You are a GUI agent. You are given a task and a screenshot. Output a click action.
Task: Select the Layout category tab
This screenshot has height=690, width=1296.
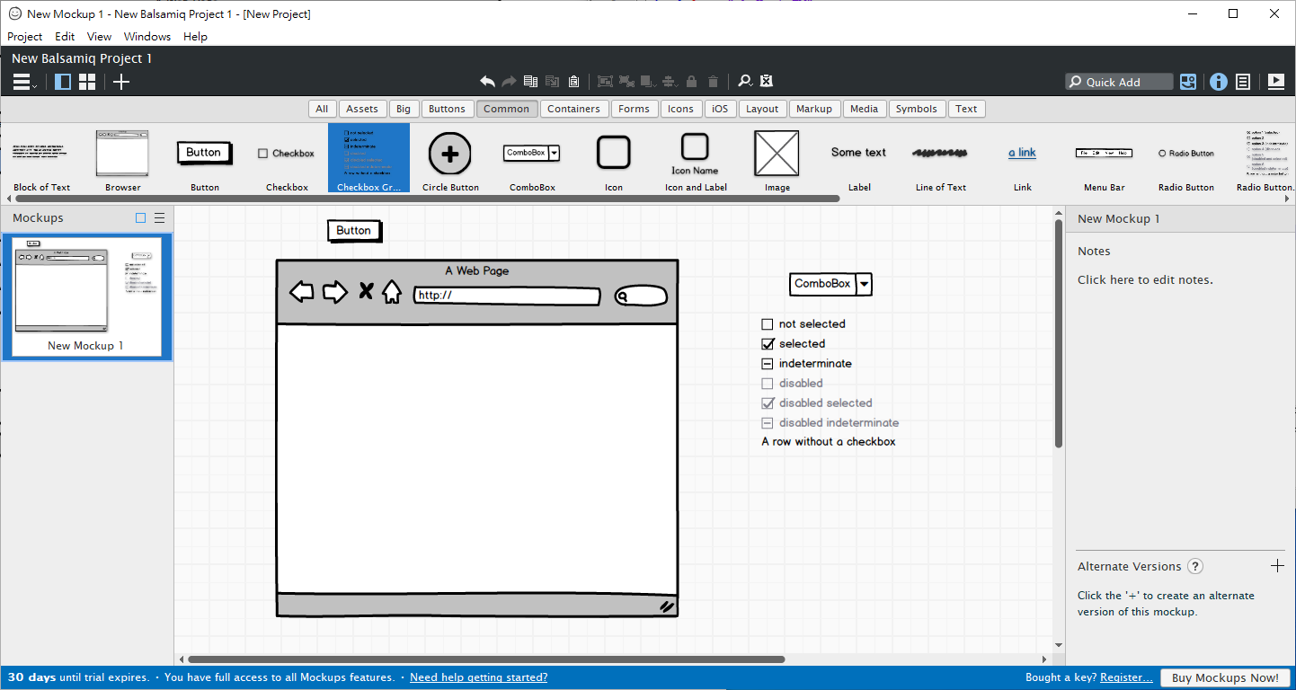(x=762, y=109)
